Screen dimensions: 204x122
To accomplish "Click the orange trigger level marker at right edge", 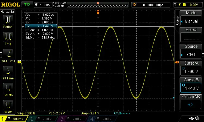I will click(177, 62).
